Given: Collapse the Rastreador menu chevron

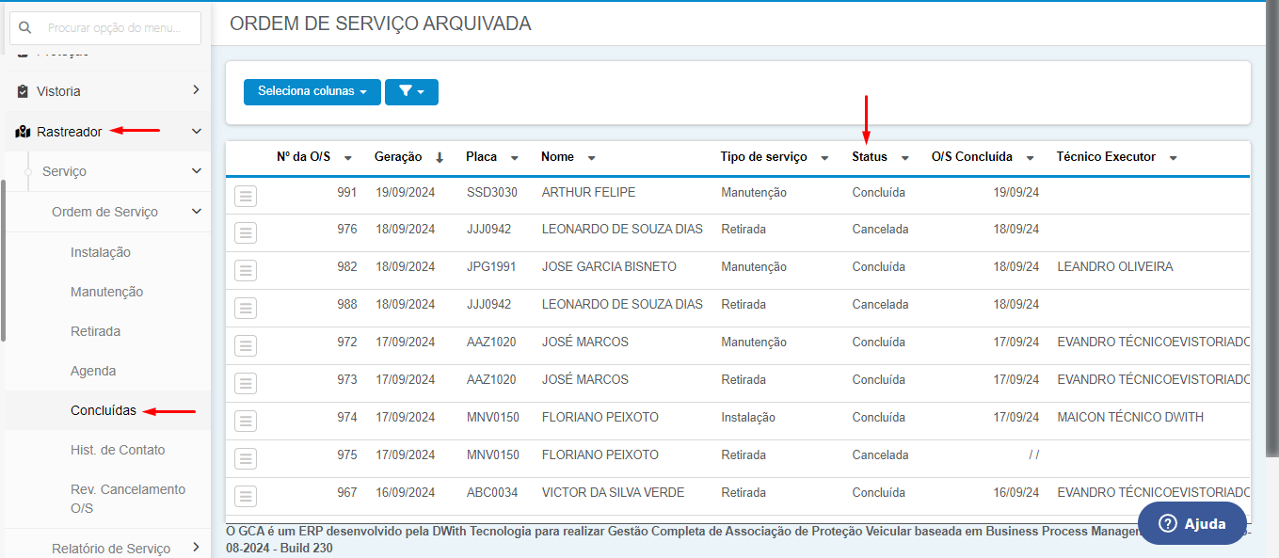Looking at the screenshot, I should point(196,132).
